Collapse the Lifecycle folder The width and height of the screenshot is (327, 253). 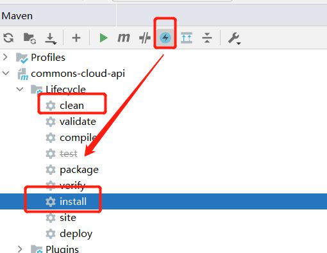coord(20,89)
